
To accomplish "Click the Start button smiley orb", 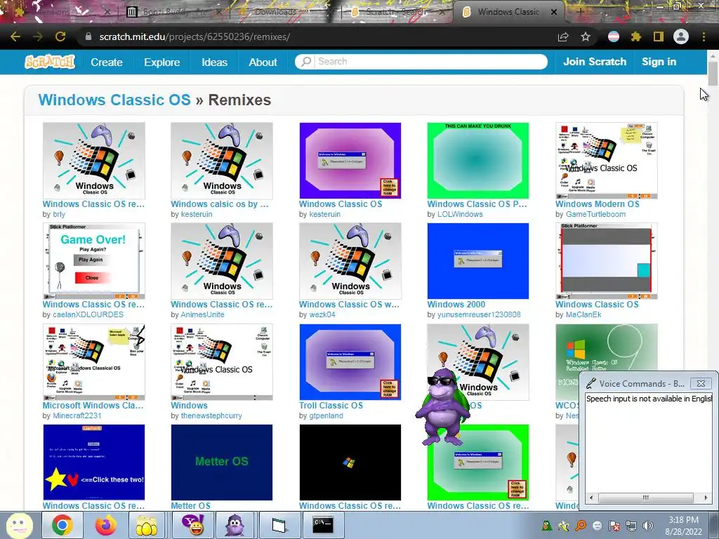I will pyautogui.click(x=19, y=525).
